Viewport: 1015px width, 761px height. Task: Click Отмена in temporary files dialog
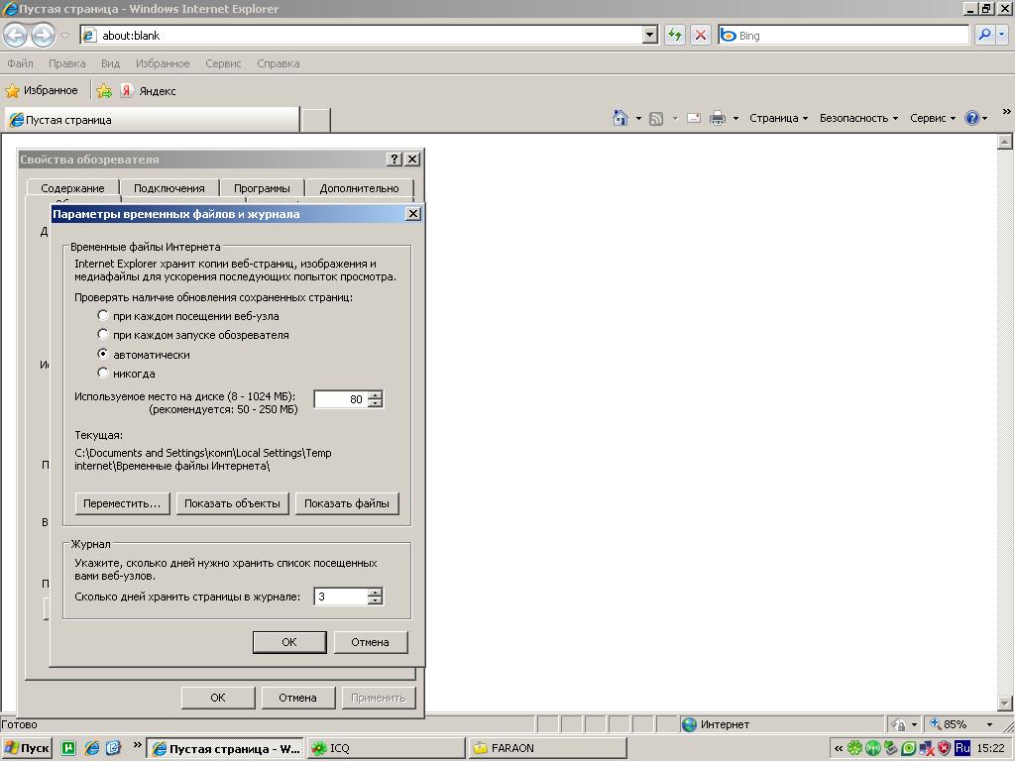pos(371,642)
